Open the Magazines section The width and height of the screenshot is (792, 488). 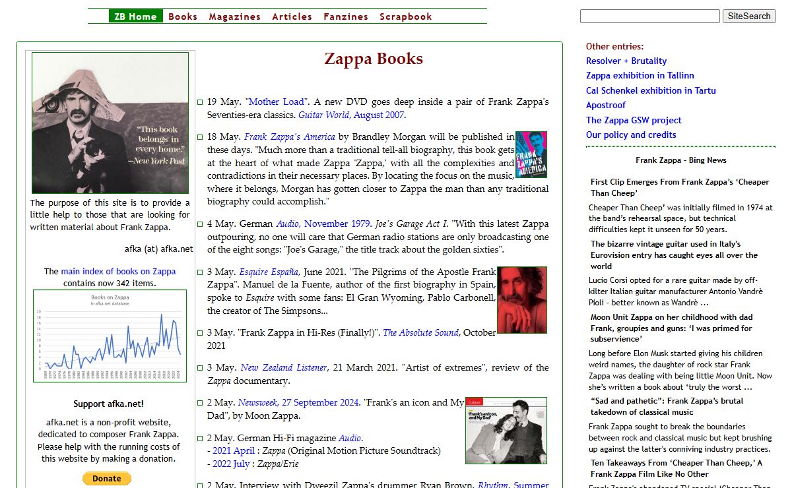point(235,16)
